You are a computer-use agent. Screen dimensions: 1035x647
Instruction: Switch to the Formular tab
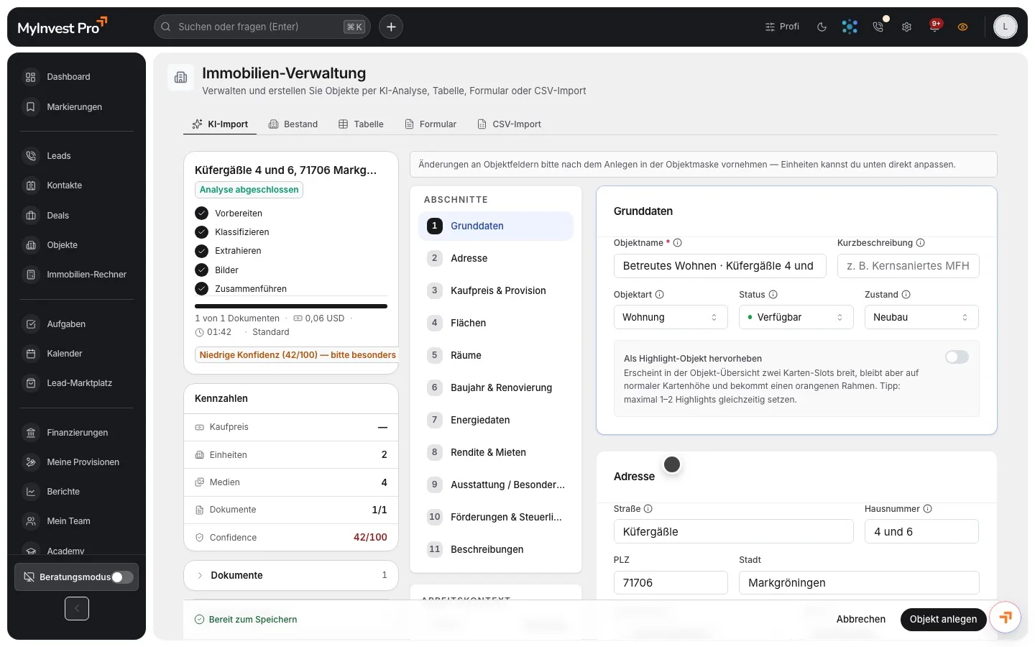(431, 124)
